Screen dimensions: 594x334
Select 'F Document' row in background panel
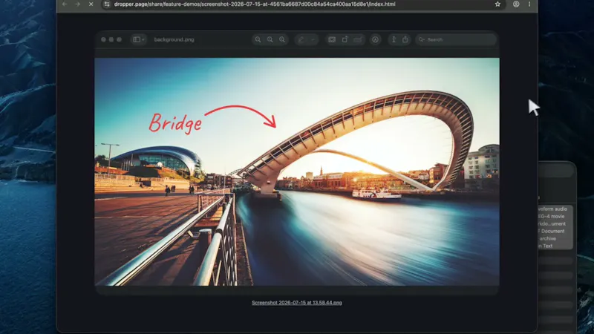point(555,231)
